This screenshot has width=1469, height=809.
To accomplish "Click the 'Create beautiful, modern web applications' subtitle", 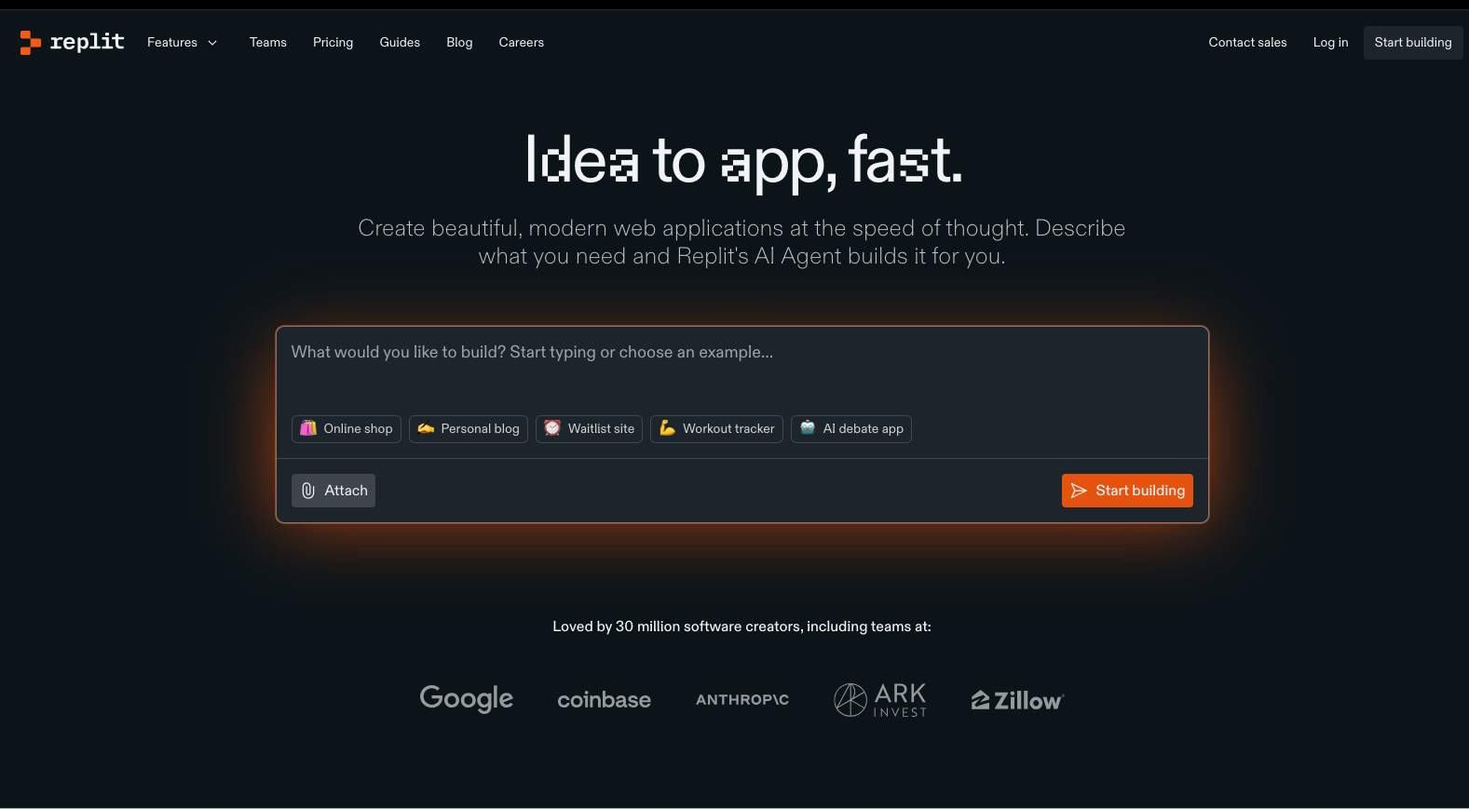I will tap(741, 242).
